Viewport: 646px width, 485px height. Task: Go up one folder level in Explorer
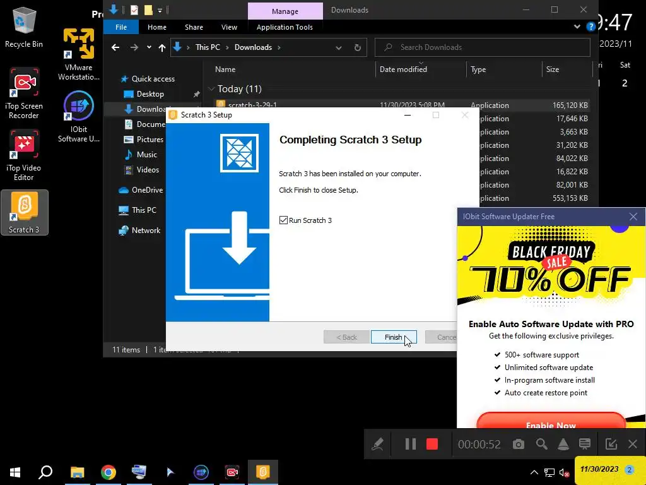(162, 47)
